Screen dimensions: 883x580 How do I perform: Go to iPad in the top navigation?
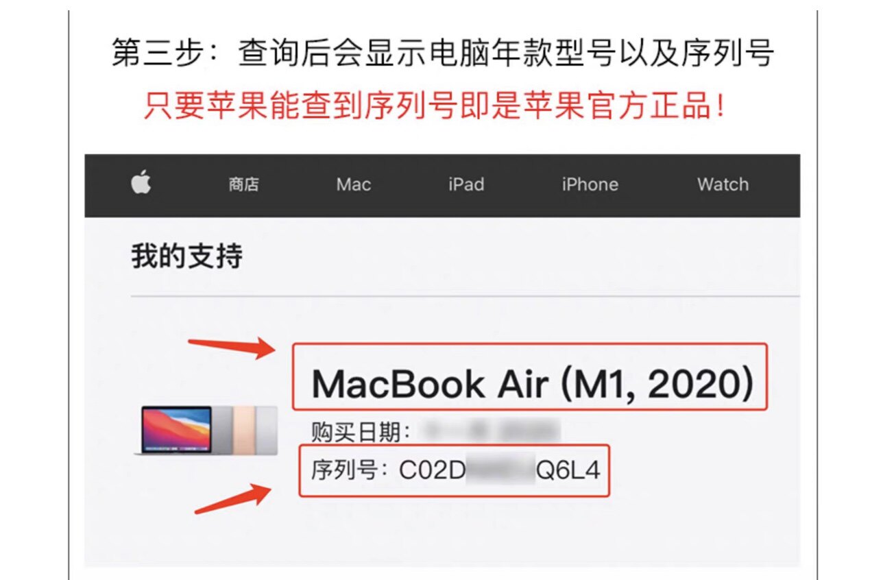click(466, 184)
